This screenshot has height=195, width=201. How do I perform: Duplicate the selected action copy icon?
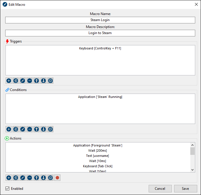[x=50, y=178]
